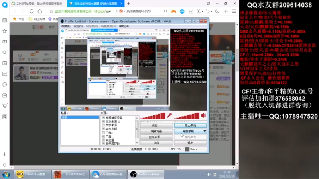Enable 广告2 source checkbox
319x179 pixels.
click(103, 132)
